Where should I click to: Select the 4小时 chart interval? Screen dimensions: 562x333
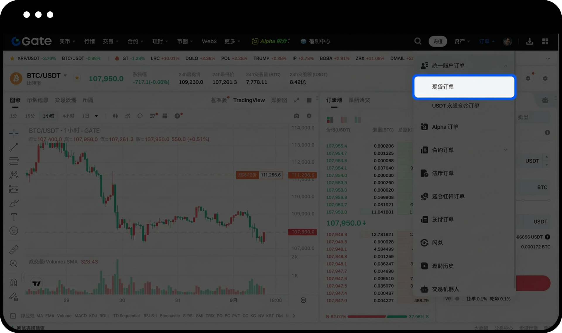pyautogui.click(x=68, y=116)
